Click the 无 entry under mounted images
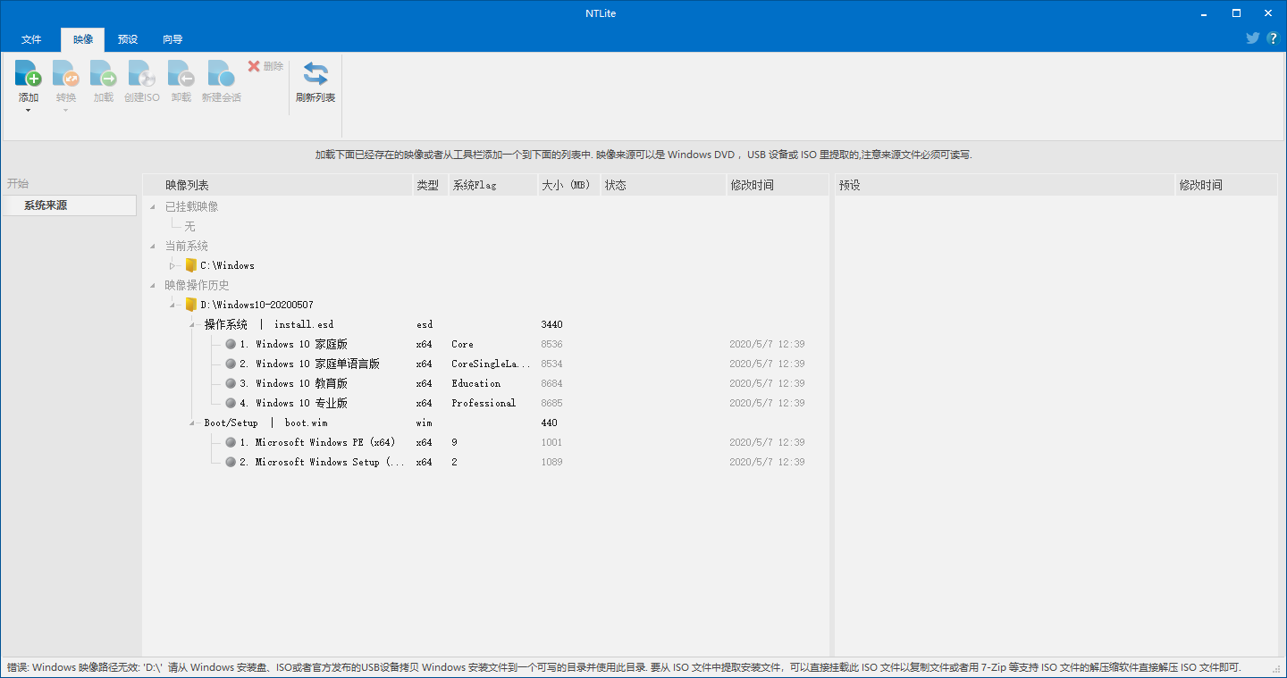1287x678 pixels. point(189,227)
